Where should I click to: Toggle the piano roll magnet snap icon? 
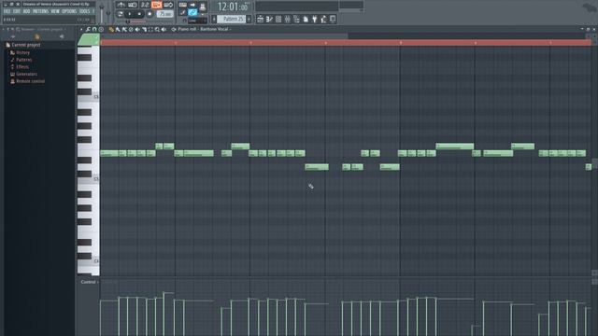click(x=94, y=29)
